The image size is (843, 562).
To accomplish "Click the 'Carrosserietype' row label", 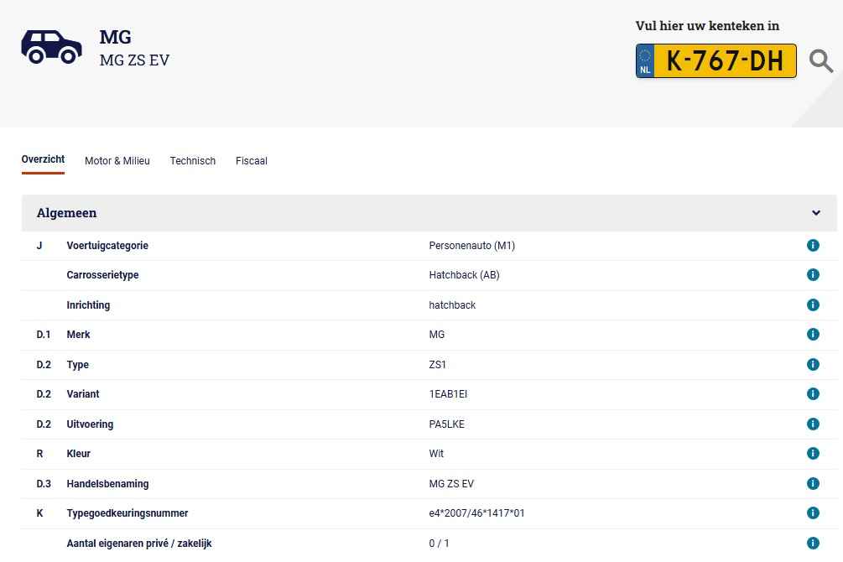I will pyautogui.click(x=102, y=275).
